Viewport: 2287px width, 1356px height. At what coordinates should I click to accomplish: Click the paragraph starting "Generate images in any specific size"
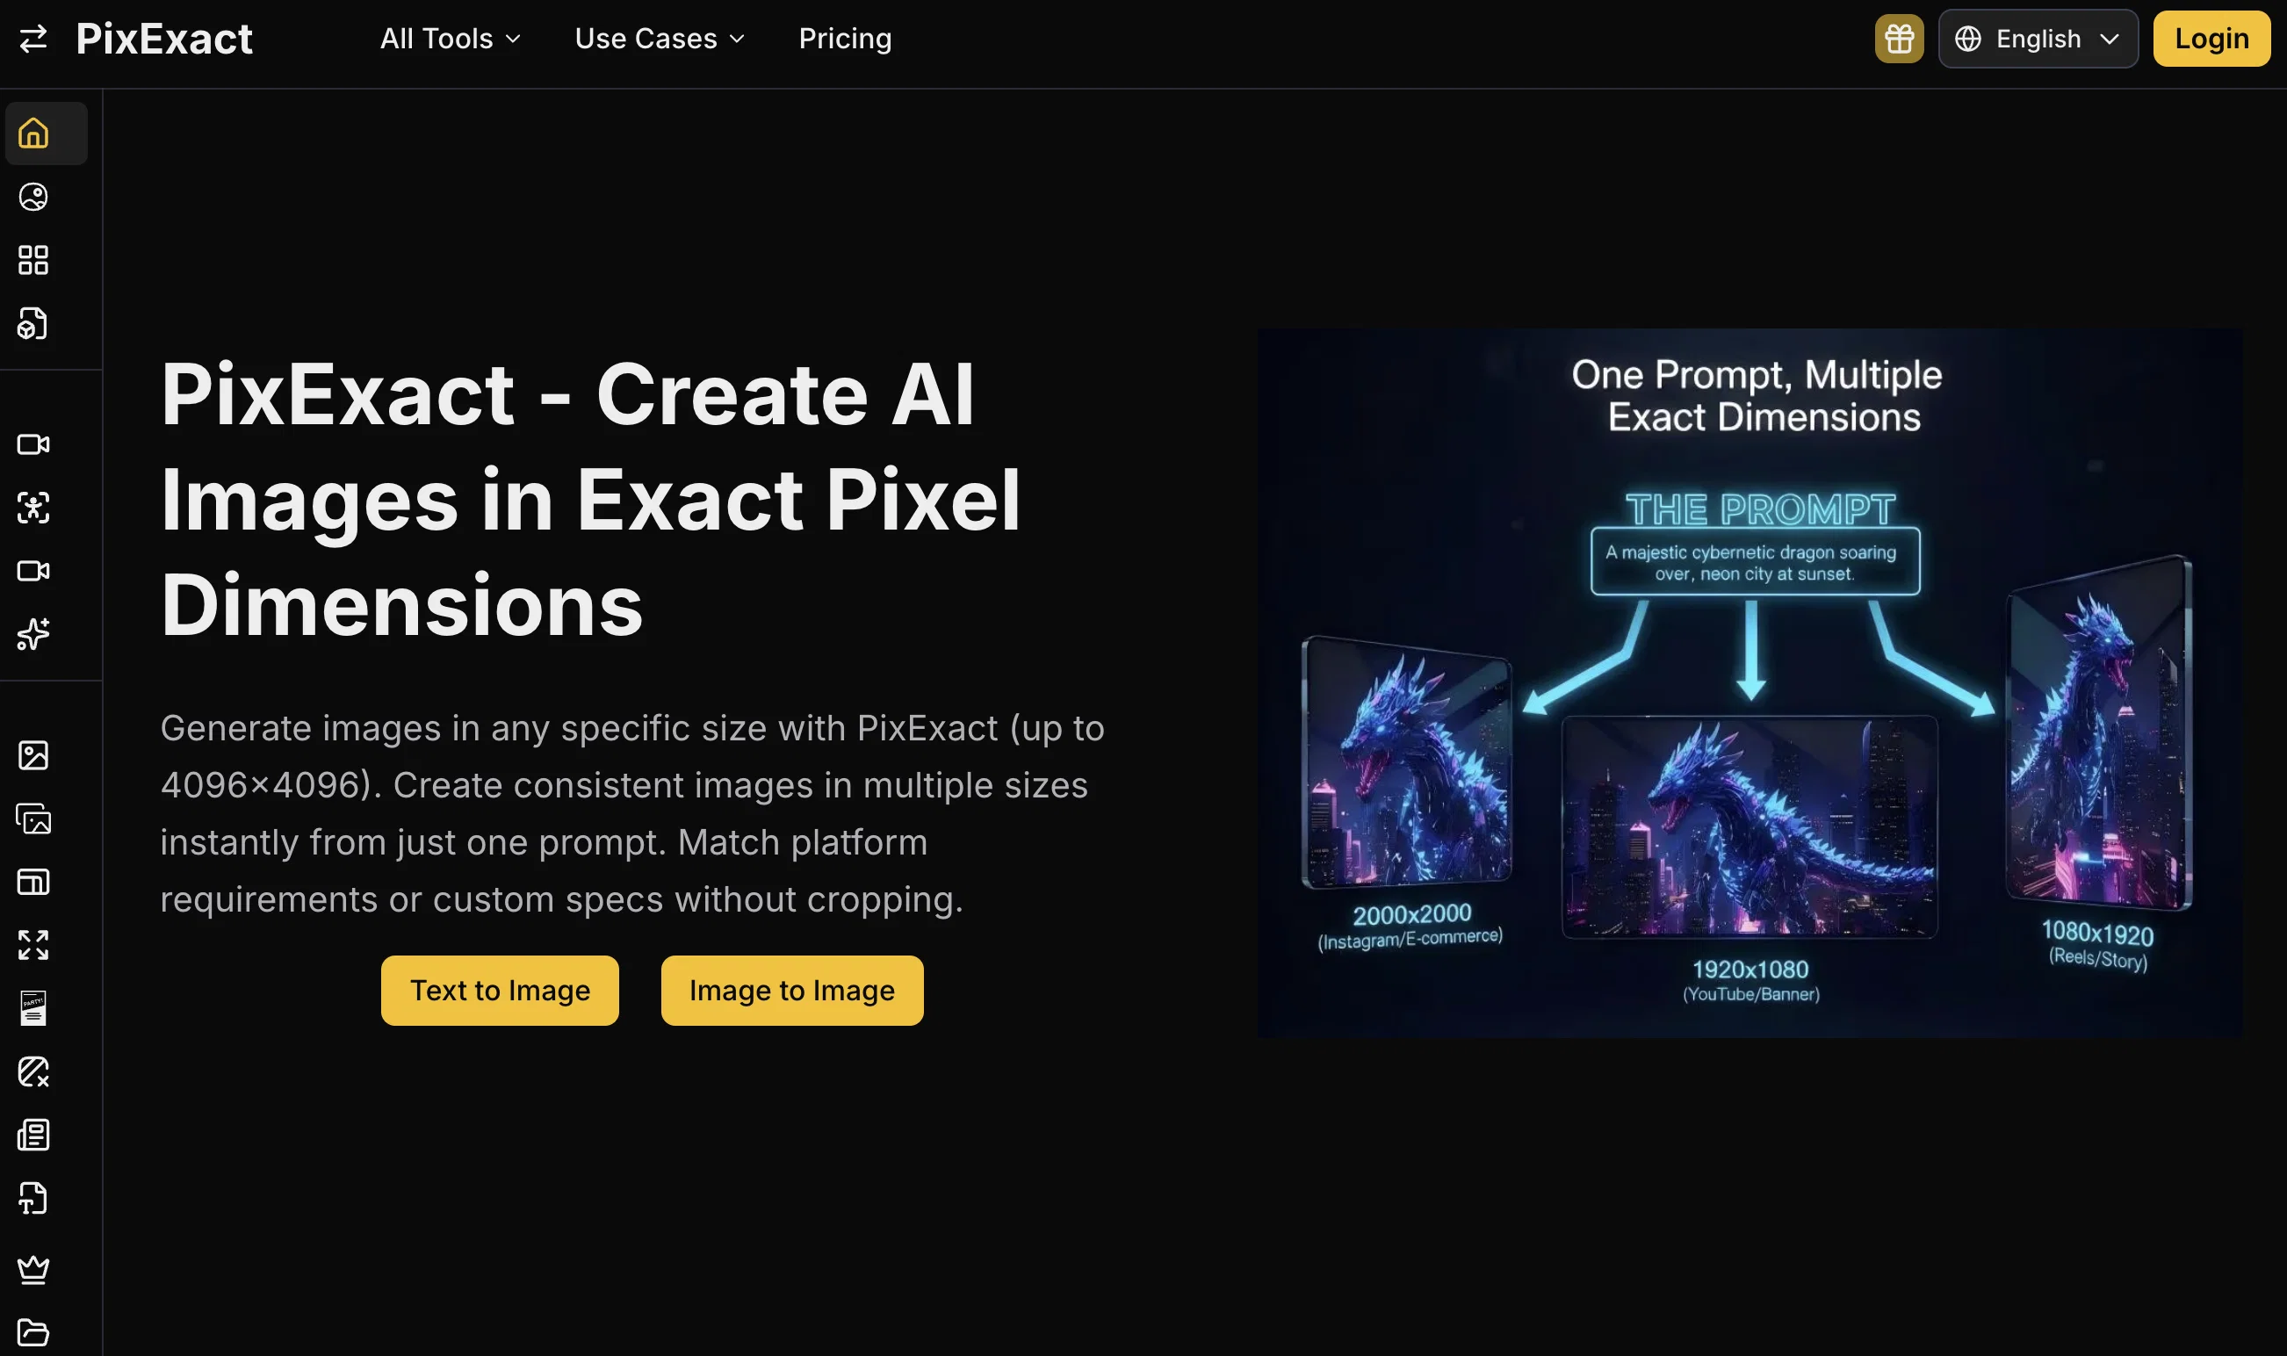point(632,813)
